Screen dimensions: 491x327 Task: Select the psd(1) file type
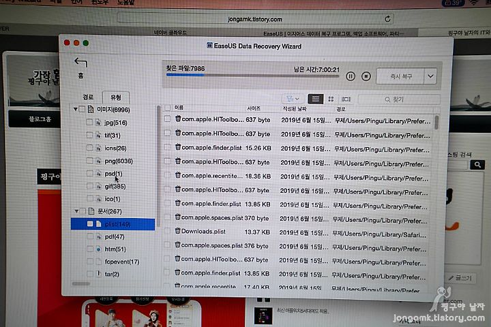[113, 173]
